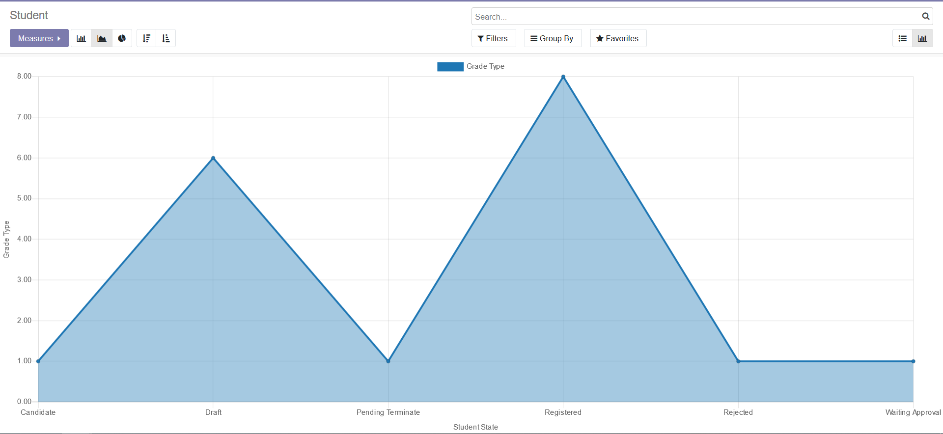Click the search magnifier icon
The image size is (943, 434).
point(925,16)
